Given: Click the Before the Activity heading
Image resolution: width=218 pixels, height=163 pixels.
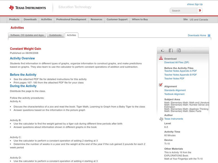Looking at the screenshot, I should coord(23,75).
